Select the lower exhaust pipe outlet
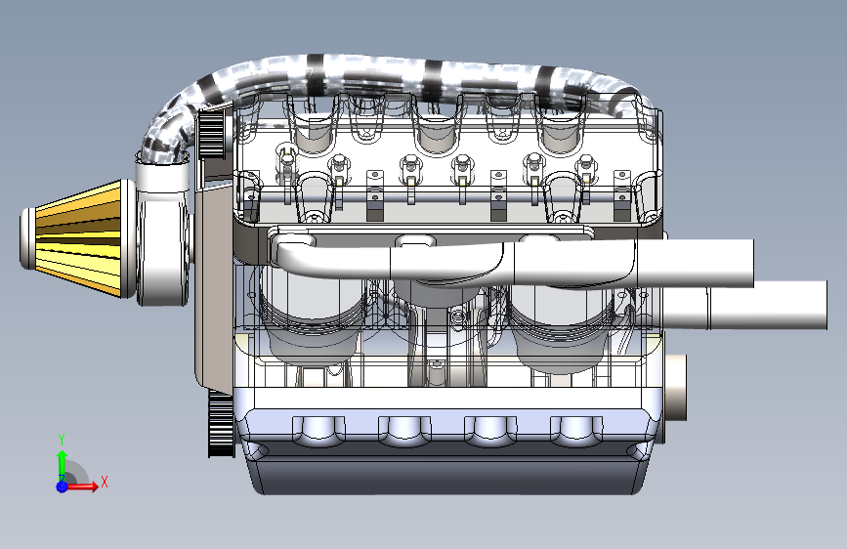 767,305
